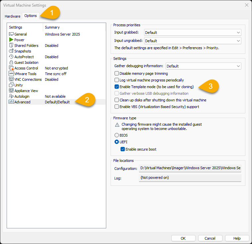Confirm settings with the OK button

(183, 238)
